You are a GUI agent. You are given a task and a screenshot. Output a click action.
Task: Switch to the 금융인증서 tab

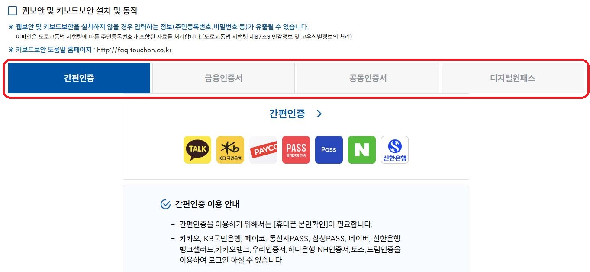tap(223, 78)
